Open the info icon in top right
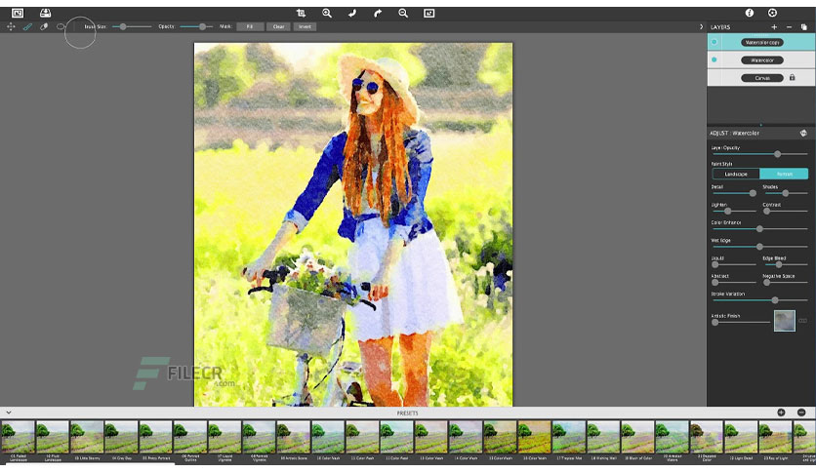The width and height of the screenshot is (816, 472). tap(750, 13)
